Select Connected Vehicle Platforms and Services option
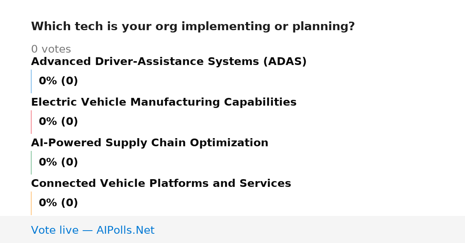This screenshot has width=465, height=243. (161, 184)
